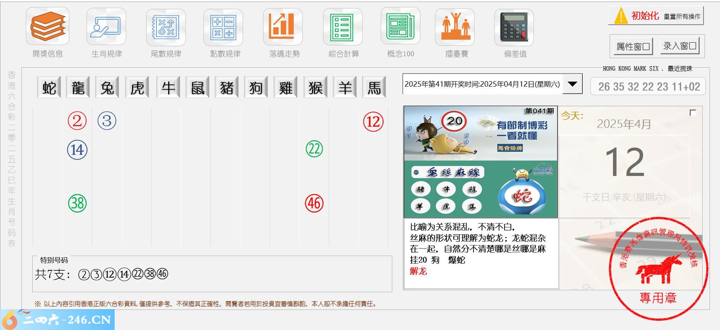Select the 馬 zodiac tab
The height and width of the screenshot is (330, 720).
(374, 88)
